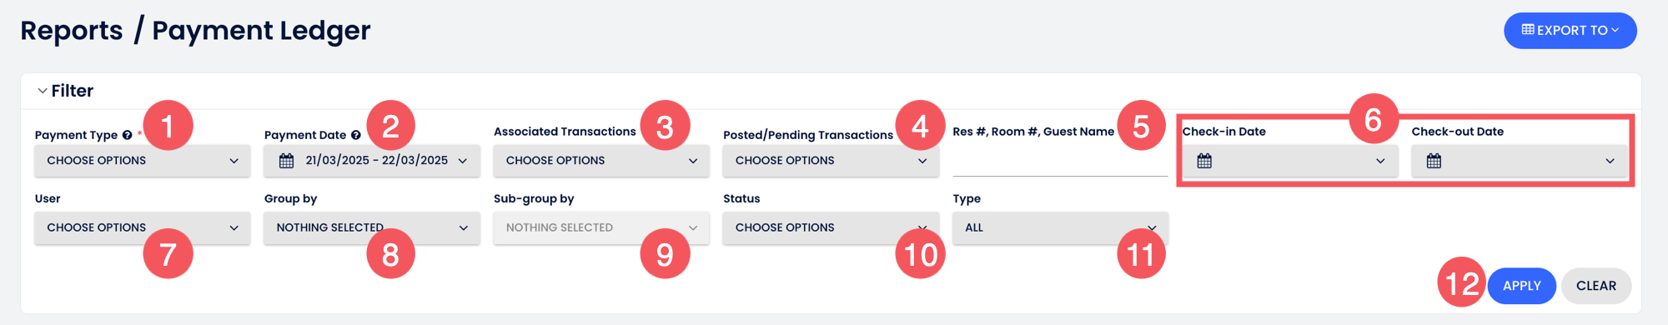Open the Export To menu

pyautogui.click(x=1570, y=31)
